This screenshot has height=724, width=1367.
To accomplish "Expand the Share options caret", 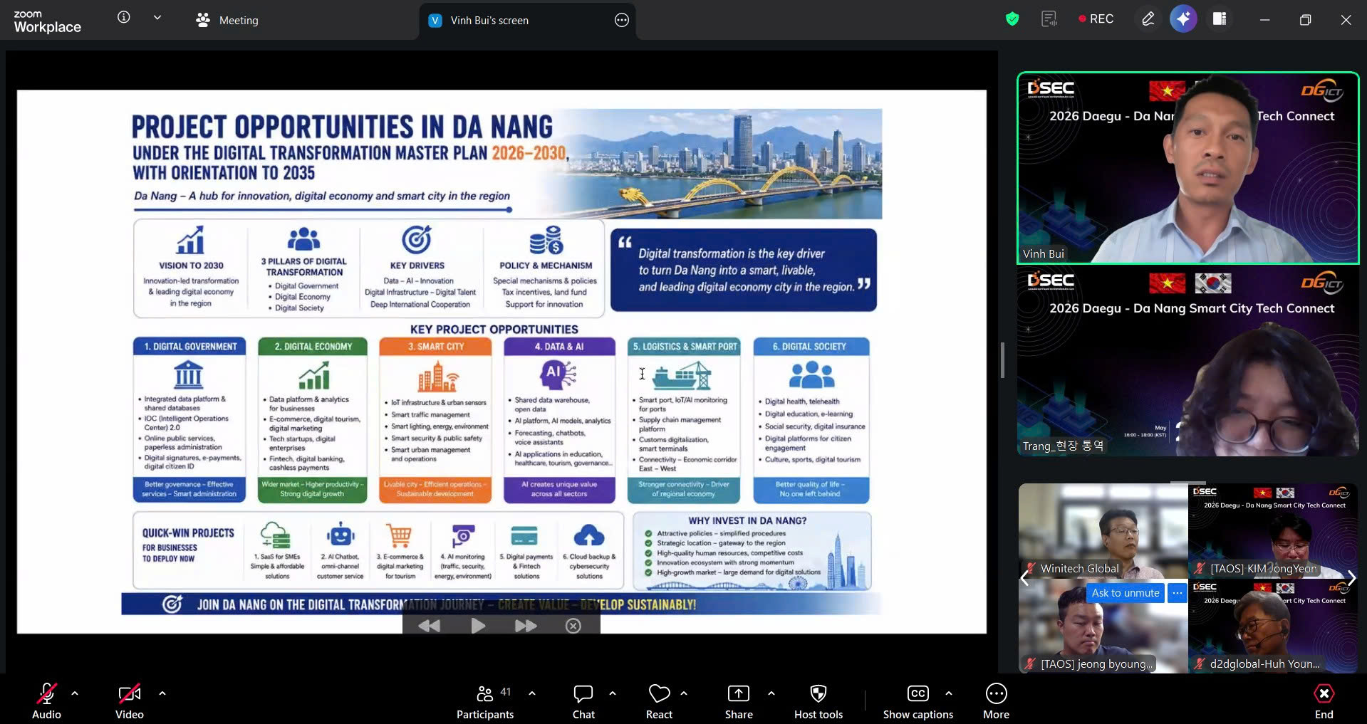I will coord(771,693).
